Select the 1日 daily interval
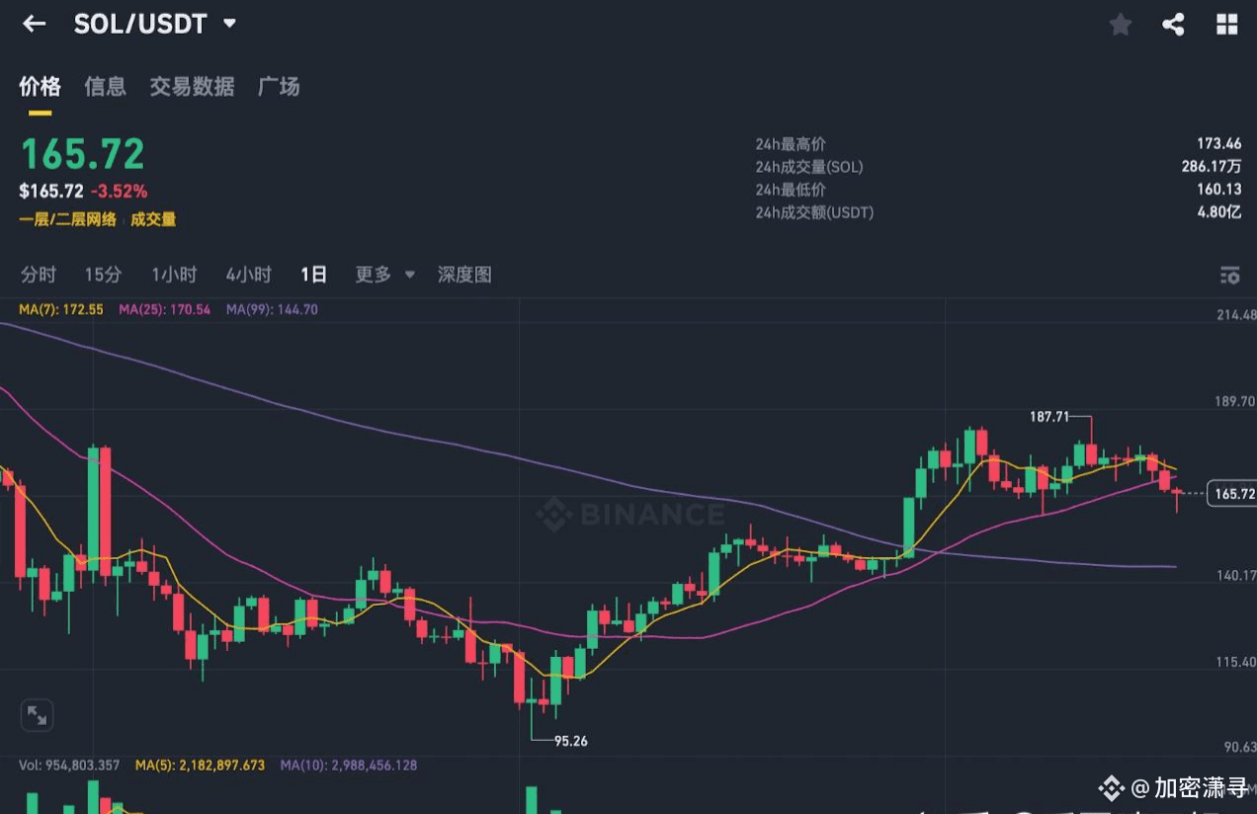The height and width of the screenshot is (814, 1257). point(313,275)
